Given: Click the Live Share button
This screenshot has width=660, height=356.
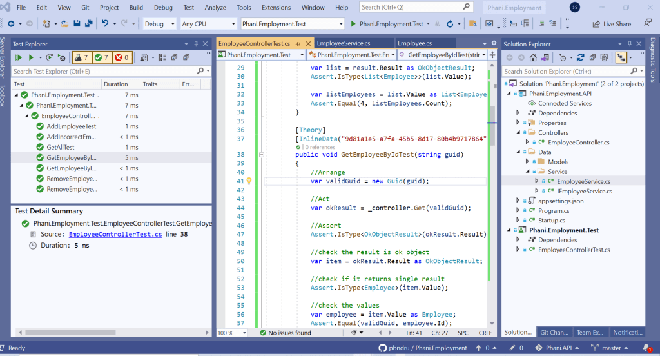Looking at the screenshot, I should (x=611, y=24).
